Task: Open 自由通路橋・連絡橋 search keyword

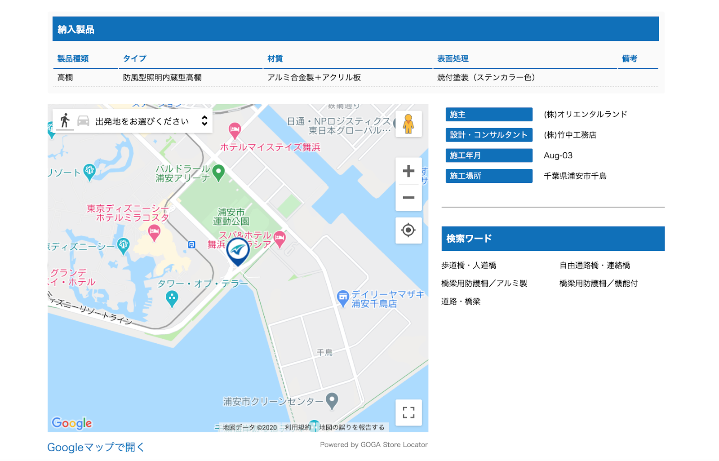Action: 595,266
